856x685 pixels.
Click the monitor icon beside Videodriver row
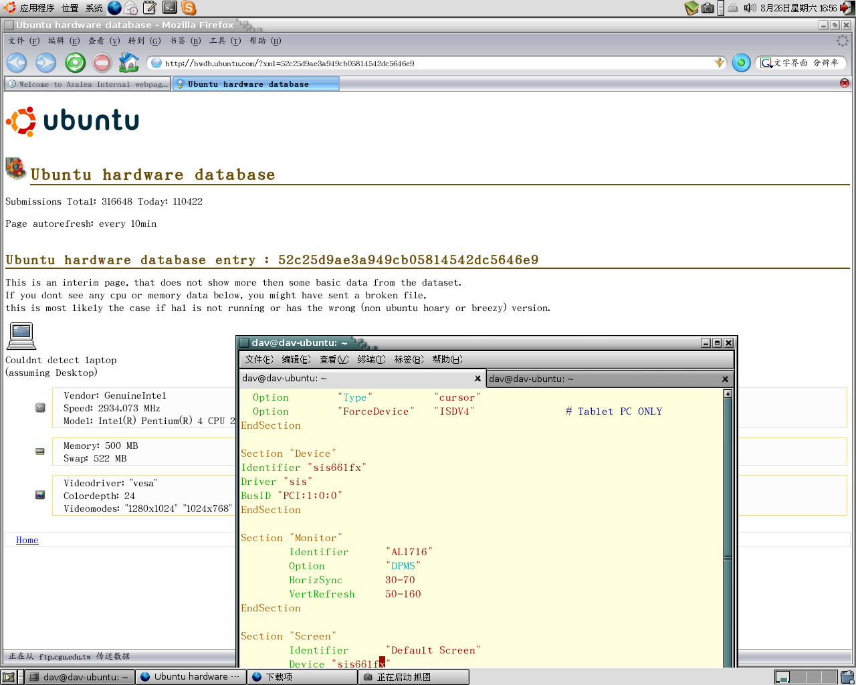click(40, 495)
